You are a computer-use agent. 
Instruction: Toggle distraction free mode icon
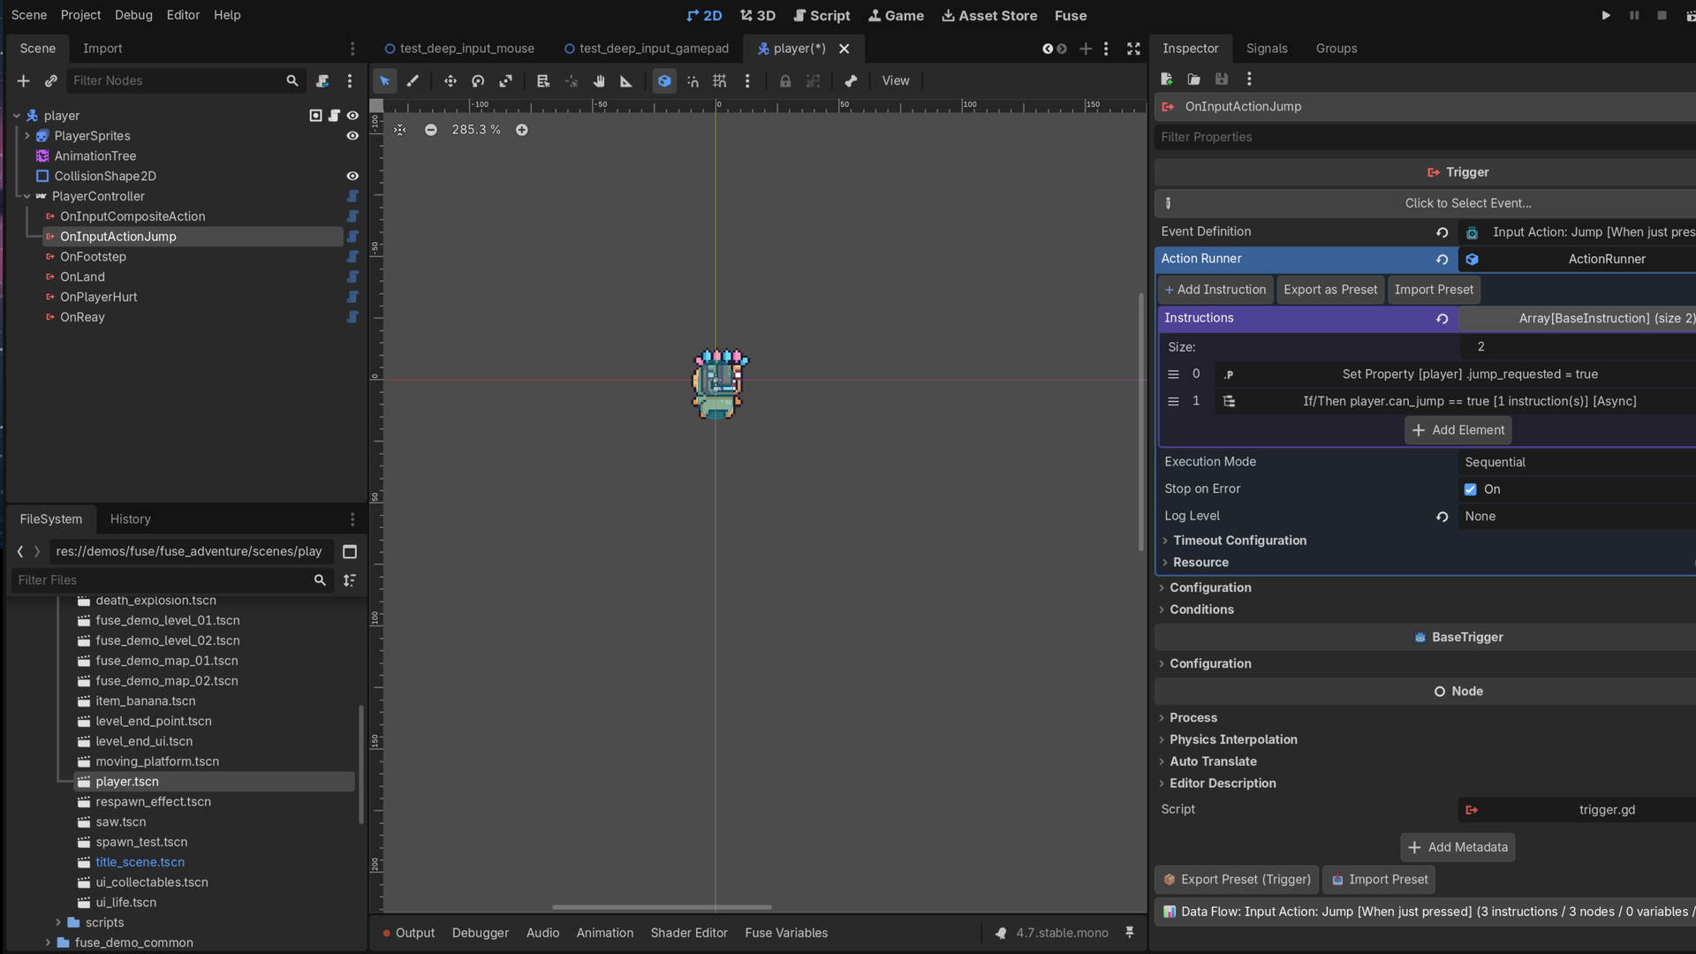point(1133,49)
